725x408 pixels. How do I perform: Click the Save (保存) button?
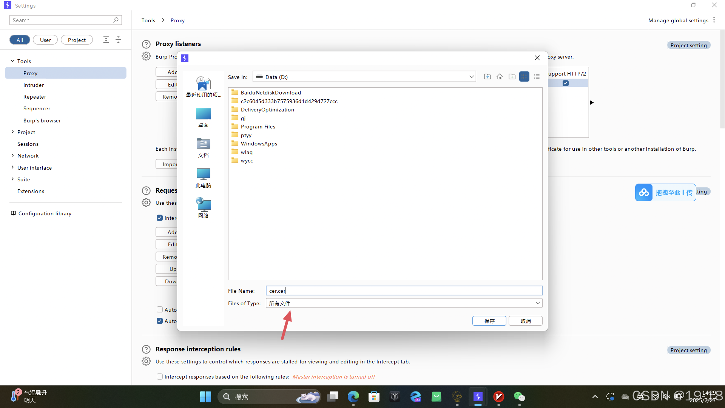click(x=489, y=321)
